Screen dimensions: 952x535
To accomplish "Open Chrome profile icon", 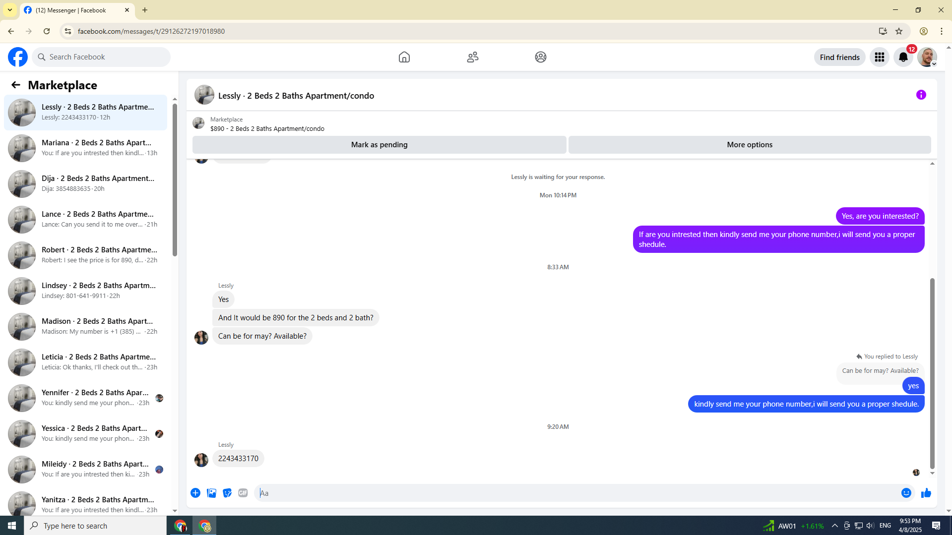I will point(924,31).
